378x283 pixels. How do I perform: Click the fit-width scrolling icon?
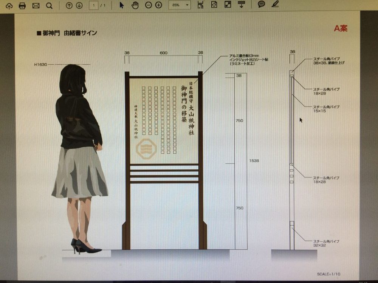pyautogui.click(x=200, y=5)
